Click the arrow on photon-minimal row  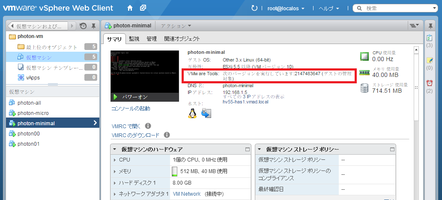[x=95, y=123]
